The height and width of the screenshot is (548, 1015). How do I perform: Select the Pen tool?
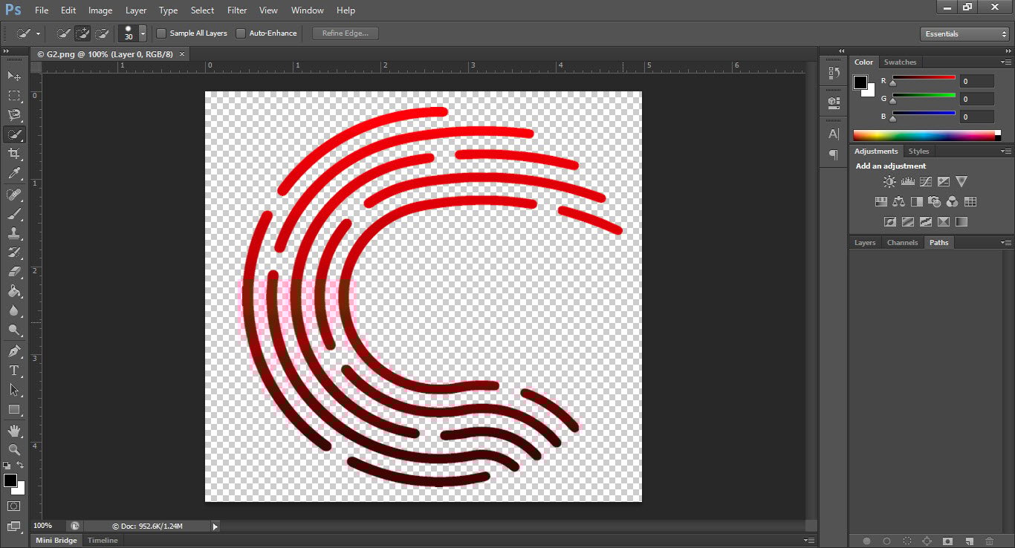click(x=14, y=351)
